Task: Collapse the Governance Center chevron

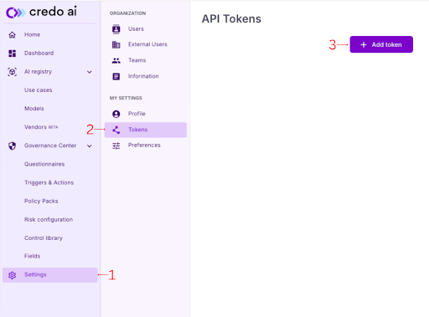Action: pyautogui.click(x=90, y=146)
